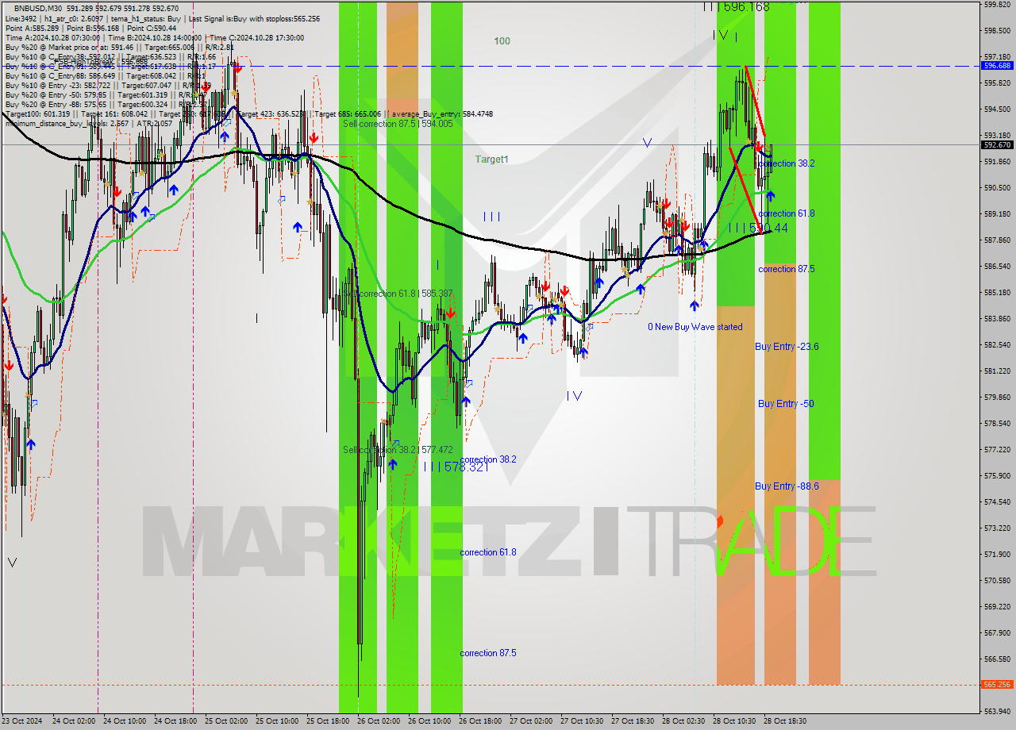Click the 563.940 price axis value

click(x=997, y=711)
